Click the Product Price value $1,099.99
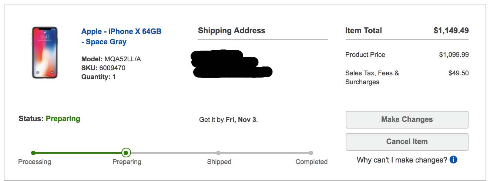Image resolution: width=490 pixels, height=181 pixels. (x=454, y=55)
